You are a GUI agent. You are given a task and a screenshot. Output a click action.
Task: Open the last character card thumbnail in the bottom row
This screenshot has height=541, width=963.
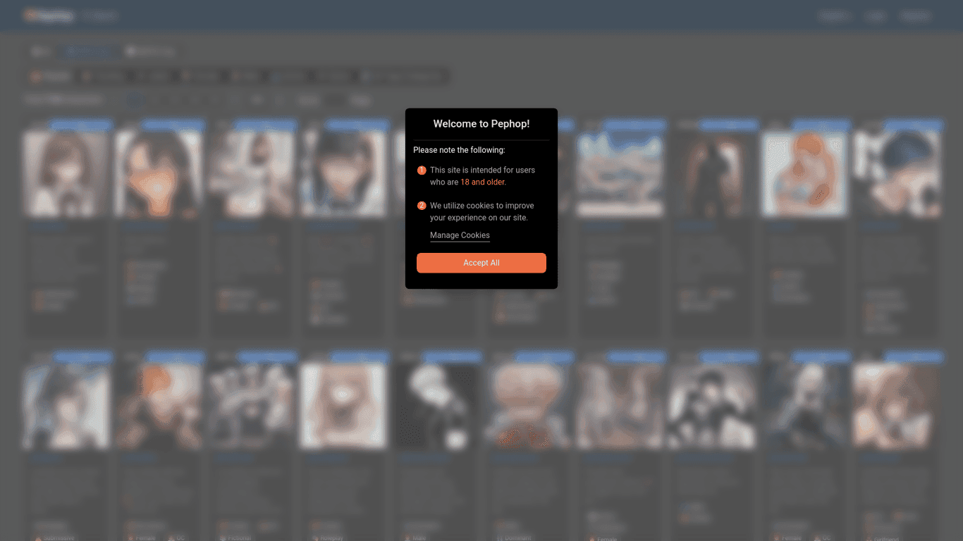point(897,405)
